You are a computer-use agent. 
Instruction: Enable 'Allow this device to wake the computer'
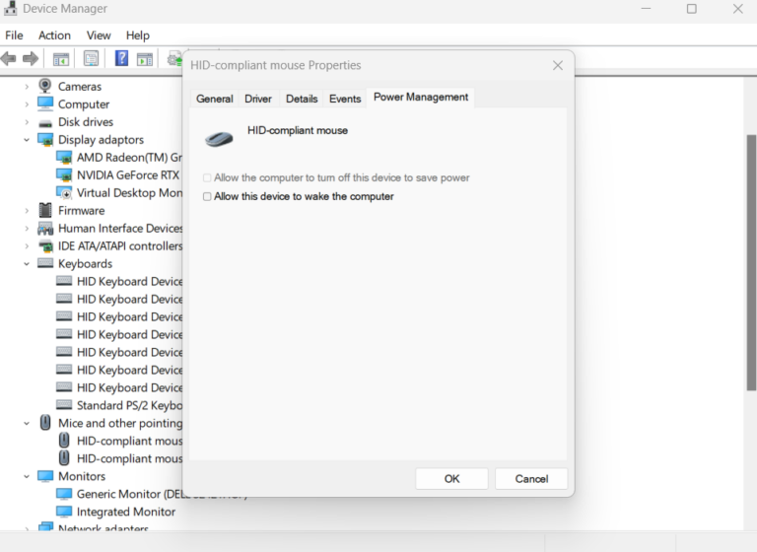click(x=207, y=197)
